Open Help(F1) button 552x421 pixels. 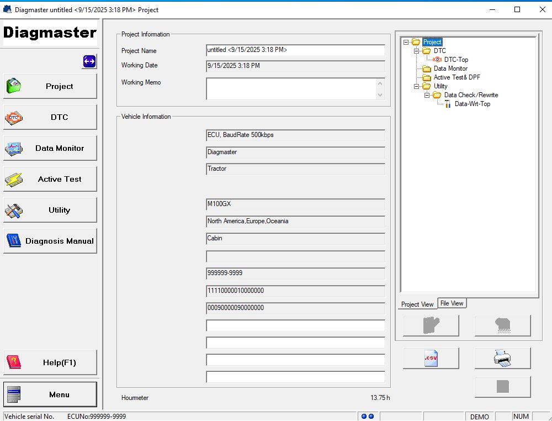pyautogui.click(x=50, y=362)
